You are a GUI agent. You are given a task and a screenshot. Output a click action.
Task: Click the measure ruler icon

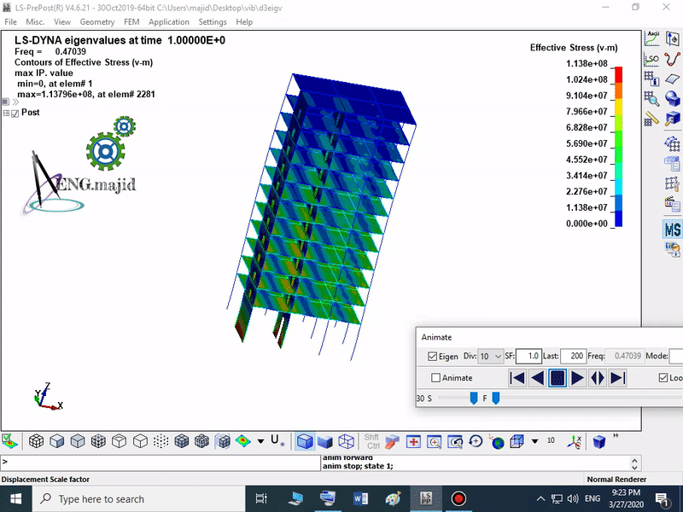click(x=652, y=118)
